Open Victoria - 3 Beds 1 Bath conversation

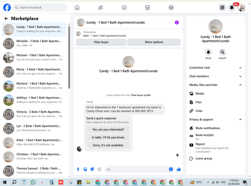pyautogui.click(x=34, y=114)
